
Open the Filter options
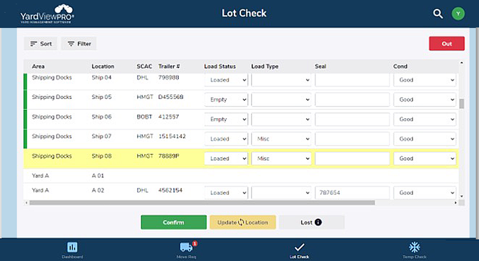pos(79,44)
